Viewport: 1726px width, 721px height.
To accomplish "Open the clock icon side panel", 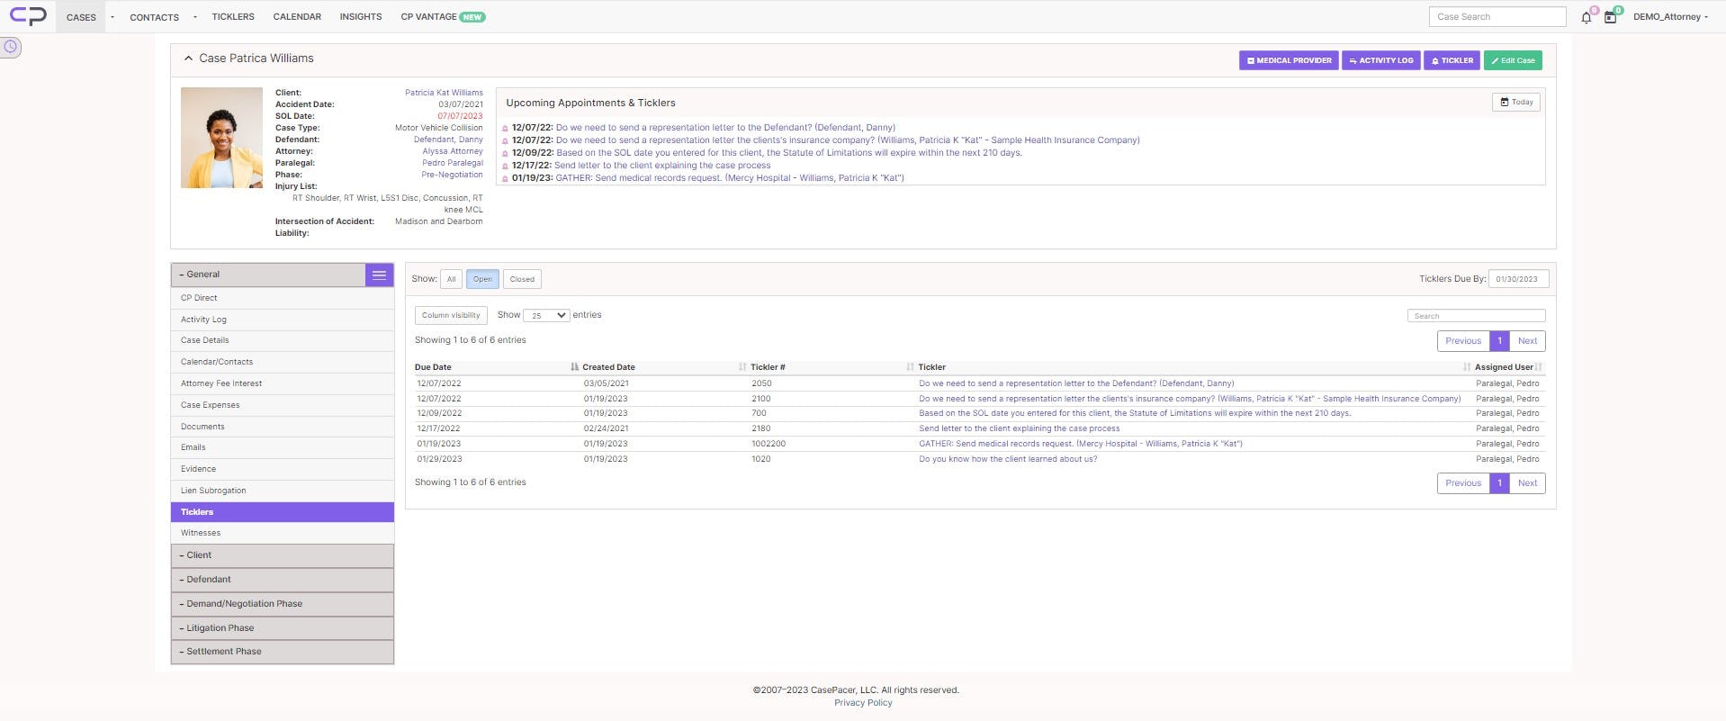I will click(x=11, y=47).
